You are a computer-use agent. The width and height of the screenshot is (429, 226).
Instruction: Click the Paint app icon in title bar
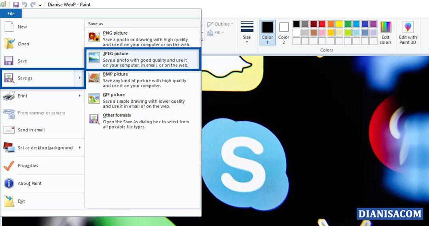click(3, 4)
